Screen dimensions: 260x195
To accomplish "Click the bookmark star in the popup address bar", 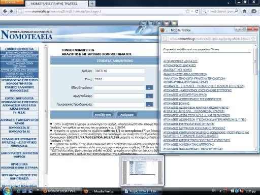I will point(253,39).
